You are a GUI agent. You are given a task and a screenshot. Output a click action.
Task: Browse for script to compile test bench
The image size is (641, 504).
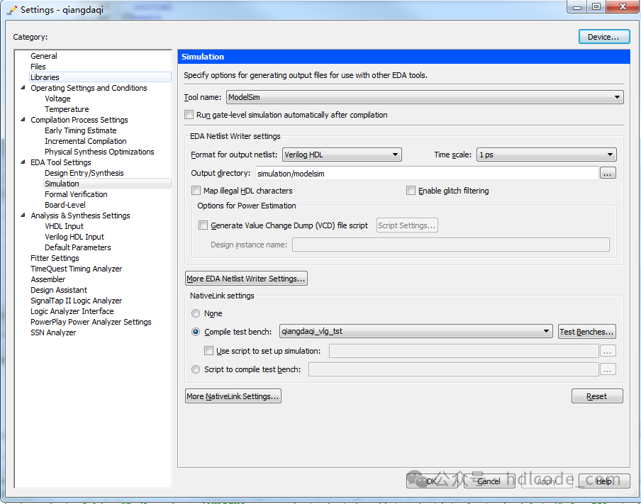tap(608, 369)
